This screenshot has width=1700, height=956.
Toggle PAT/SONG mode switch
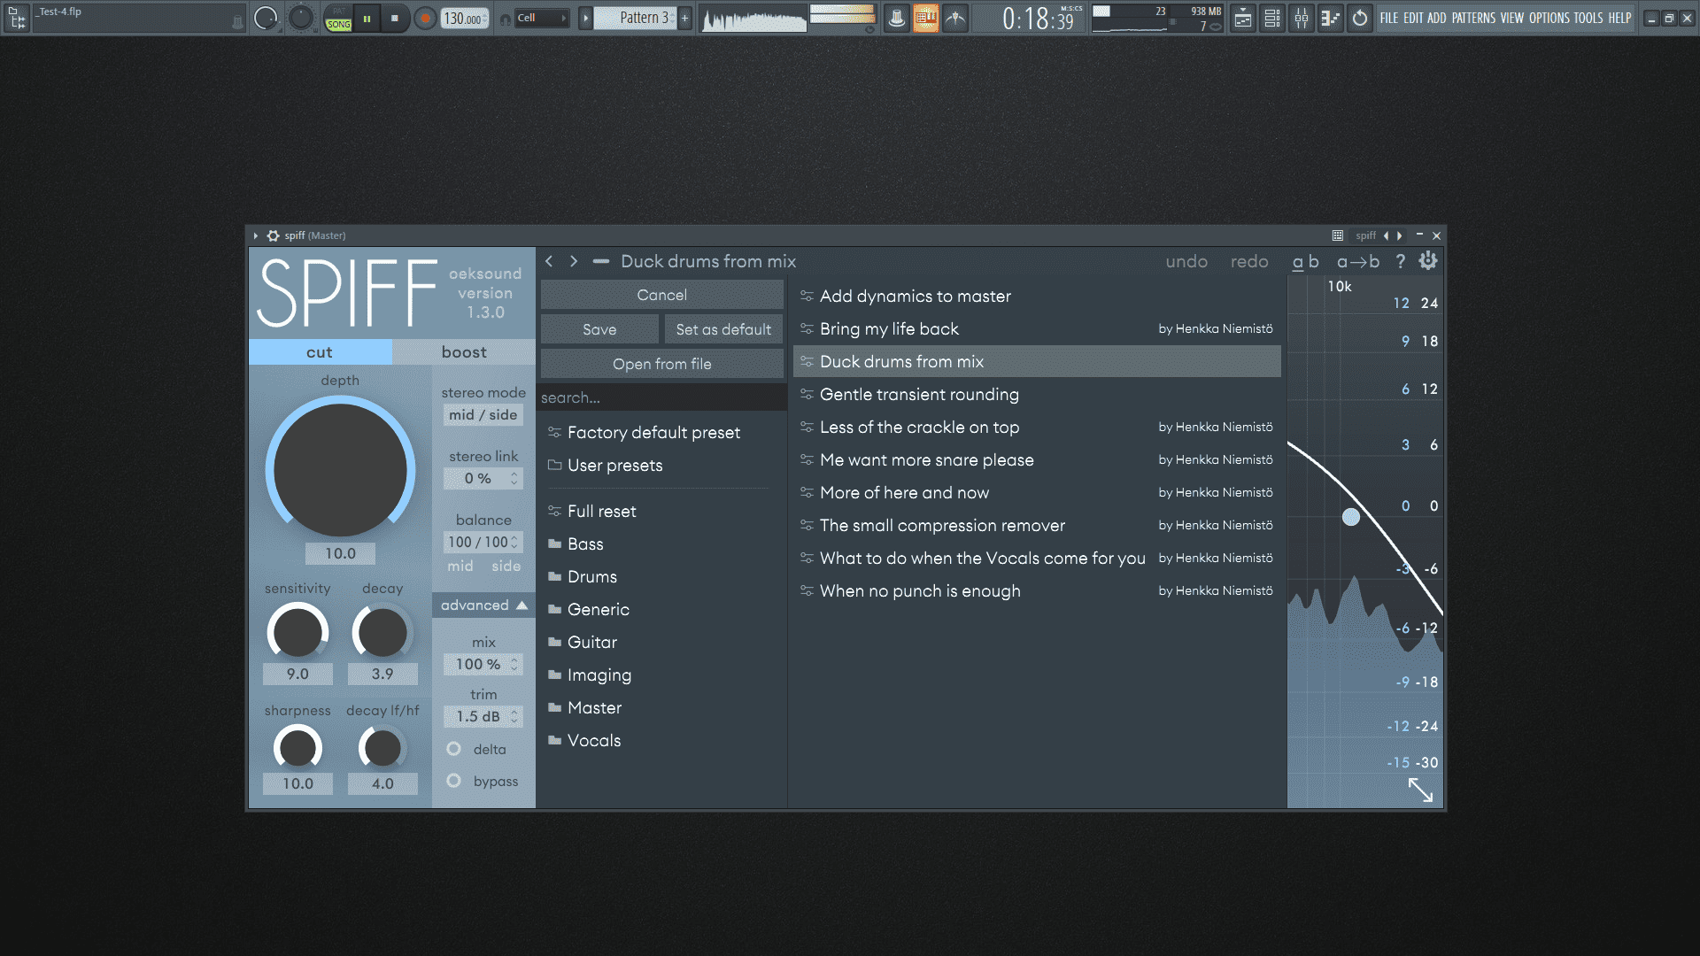pos(338,18)
